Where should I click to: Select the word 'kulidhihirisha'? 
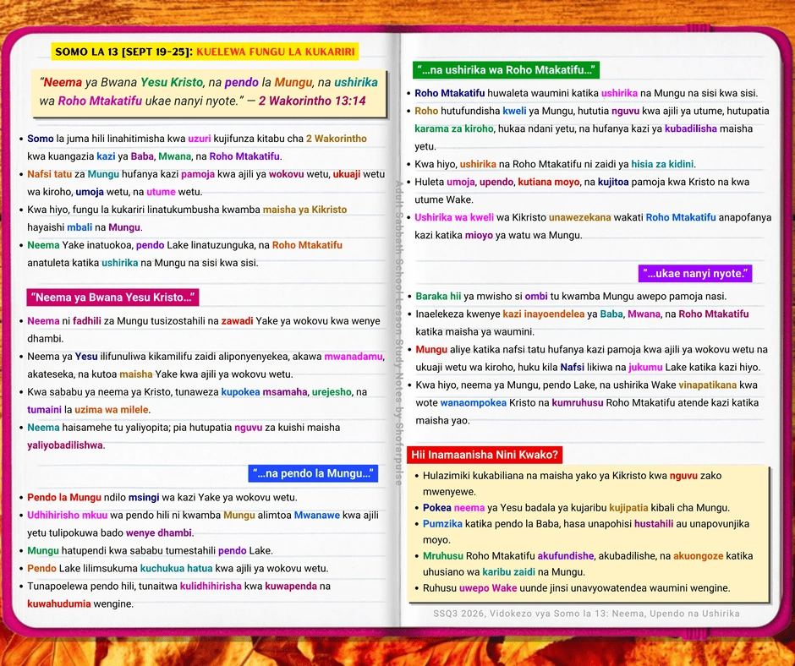(211, 586)
